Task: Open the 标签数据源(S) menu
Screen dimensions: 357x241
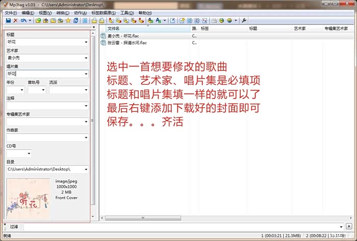Action: pos(104,13)
